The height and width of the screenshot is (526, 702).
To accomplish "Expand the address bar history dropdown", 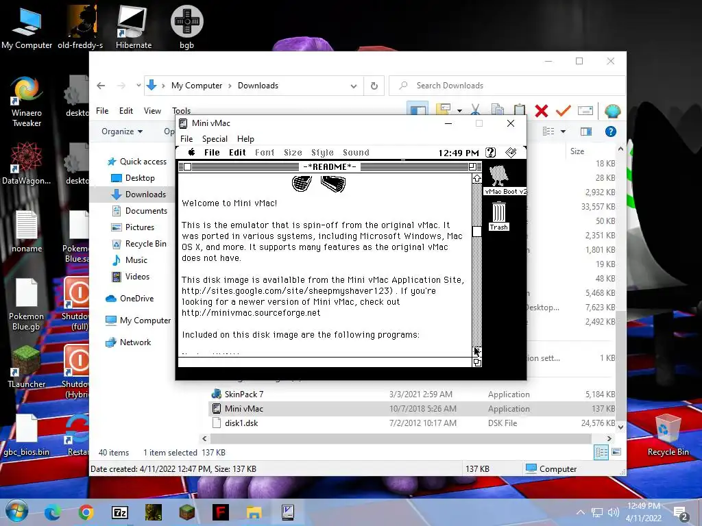I will coord(354,86).
